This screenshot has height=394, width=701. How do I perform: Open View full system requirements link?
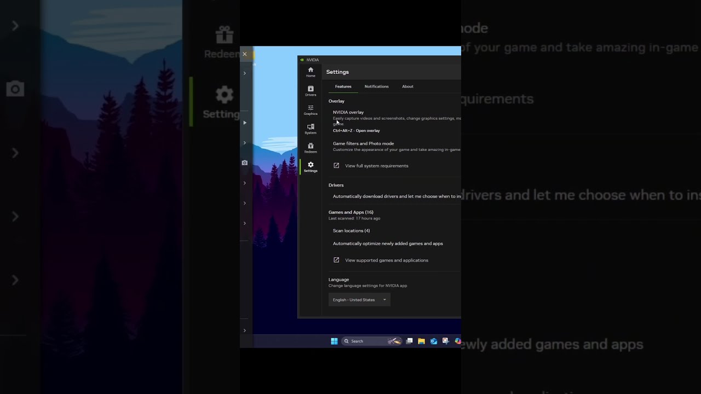tap(377, 166)
